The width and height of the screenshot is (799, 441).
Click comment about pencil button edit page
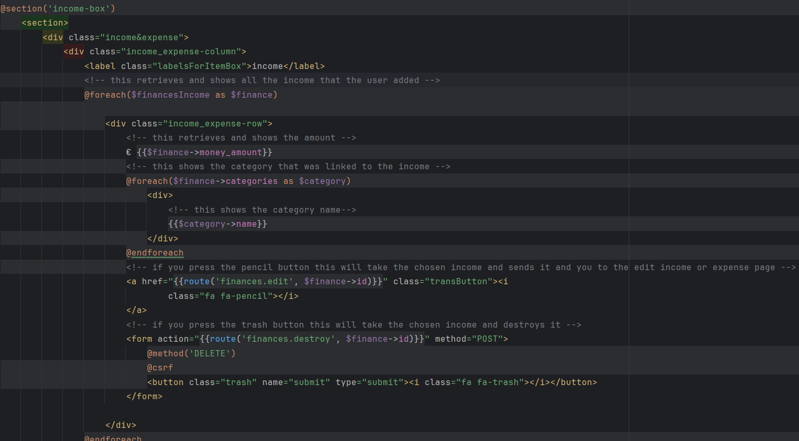[x=461, y=268]
